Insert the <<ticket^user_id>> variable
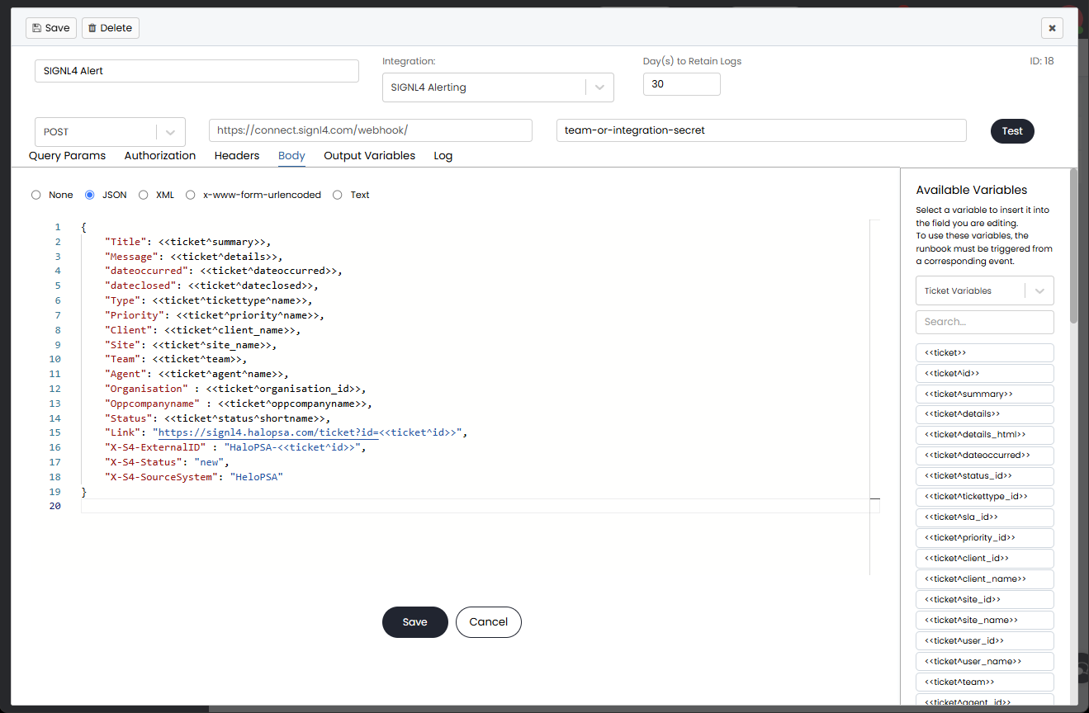The image size is (1089, 713). [985, 641]
